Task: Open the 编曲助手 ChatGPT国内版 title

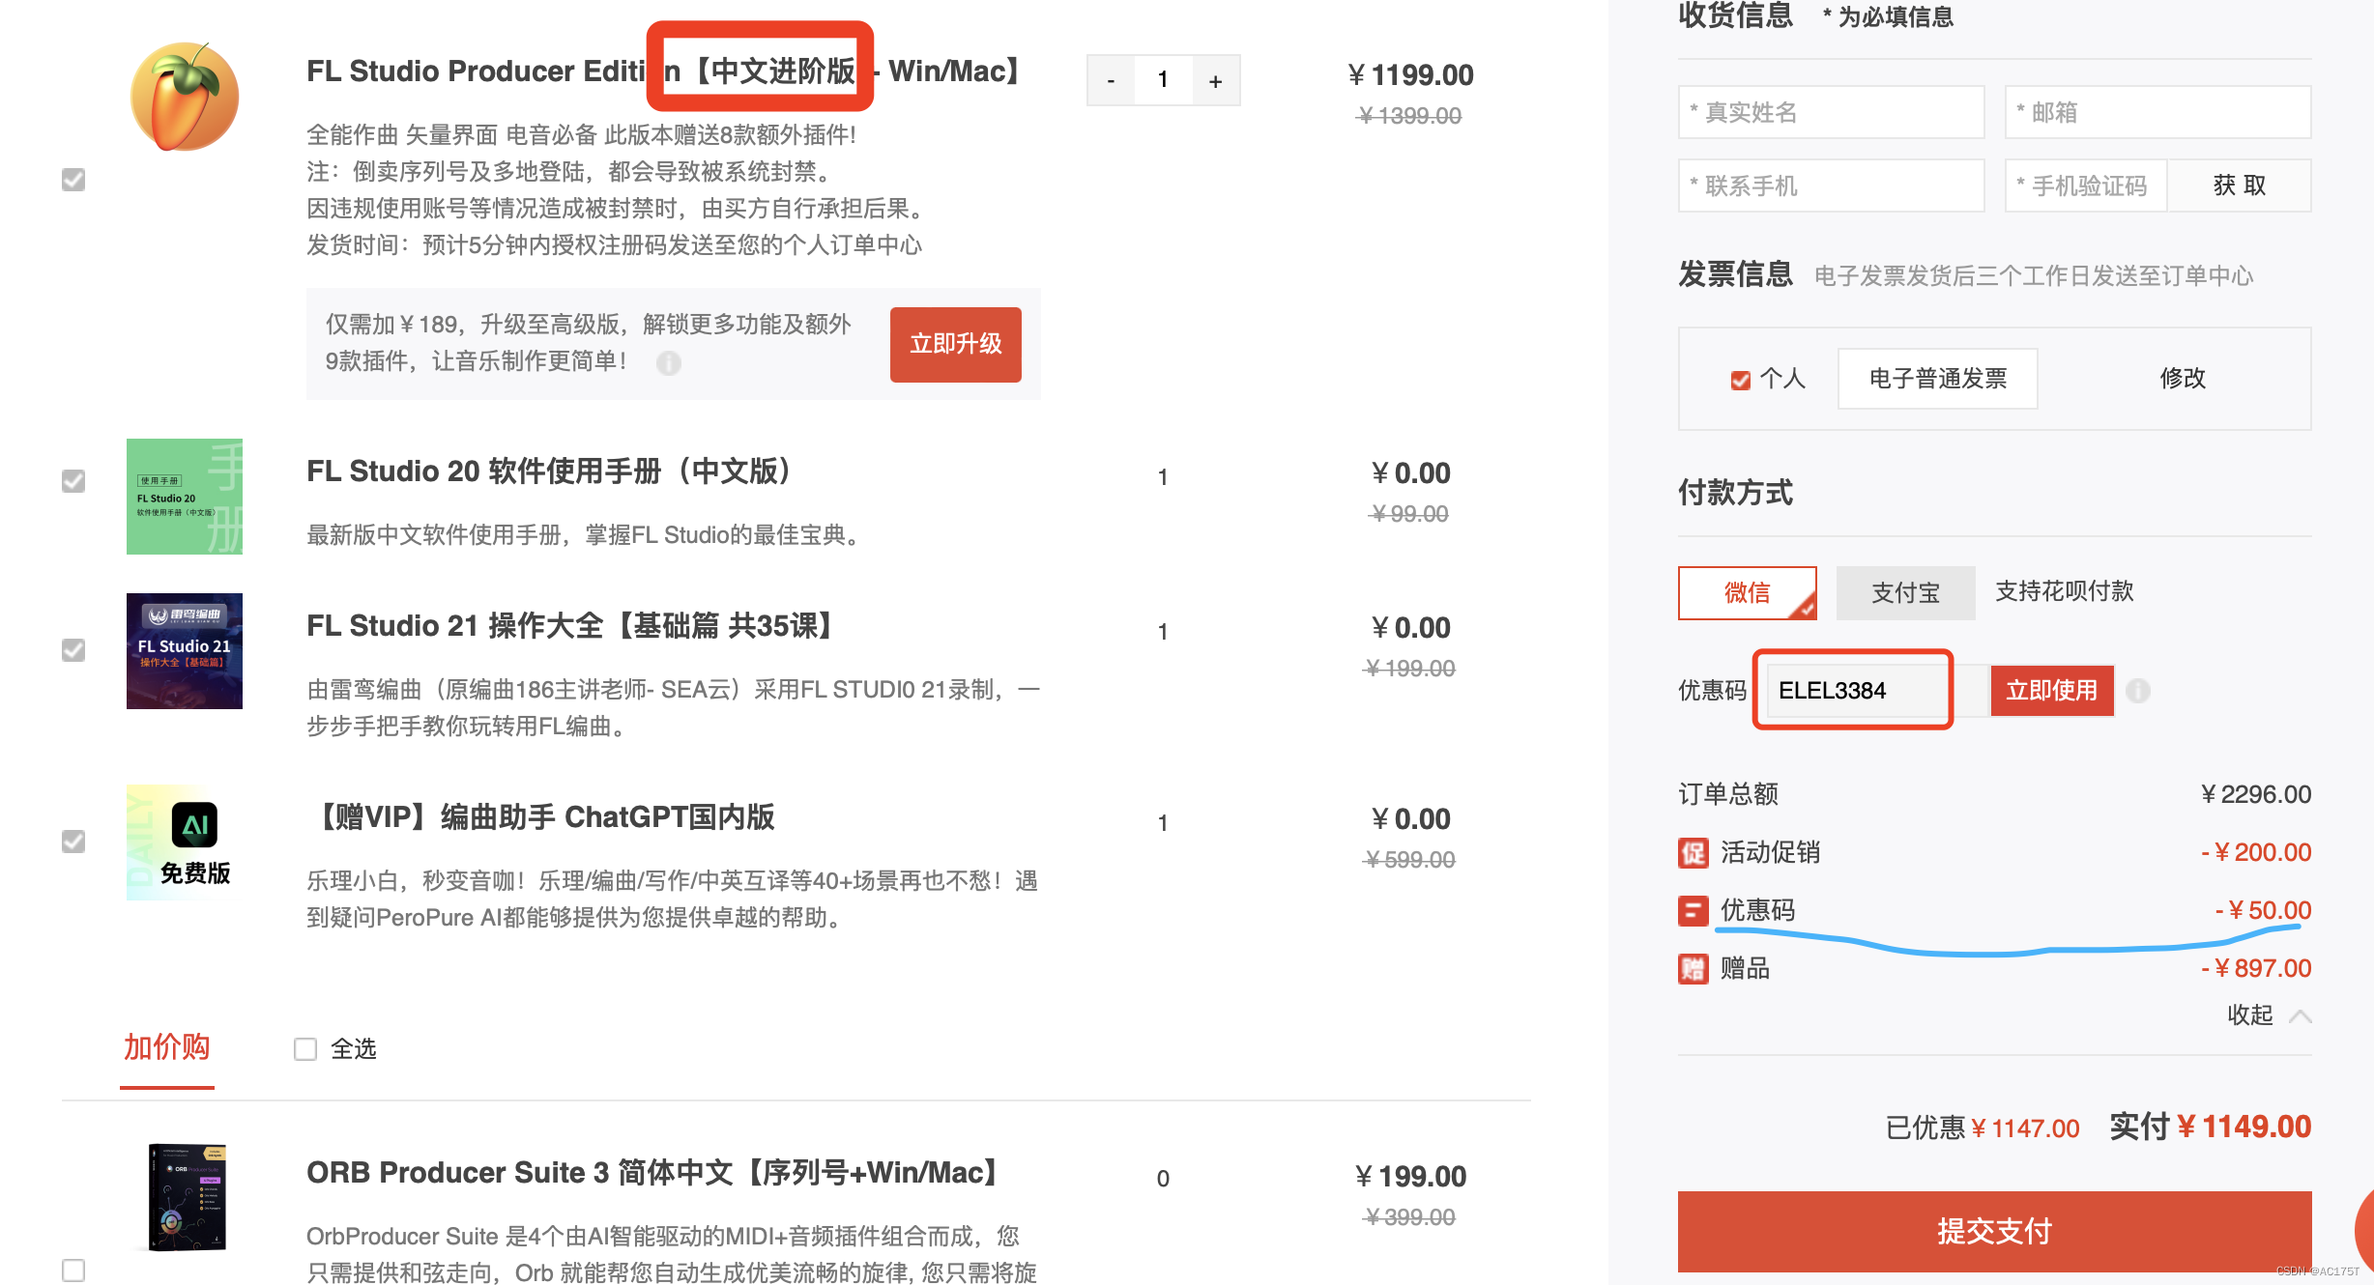Action: tap(541, 816)
